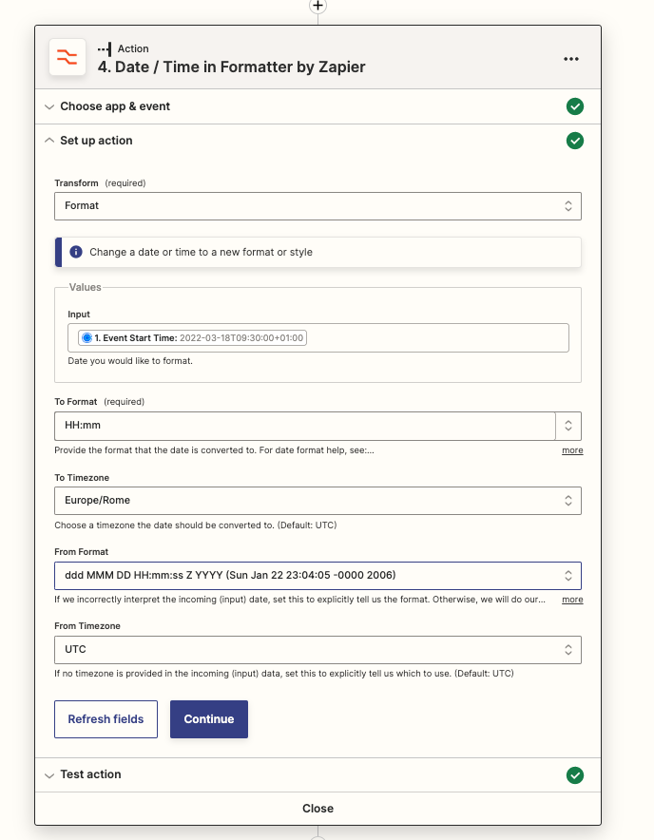Click the To Format dropdown arrows
The image size is (654, 840).
568,426
